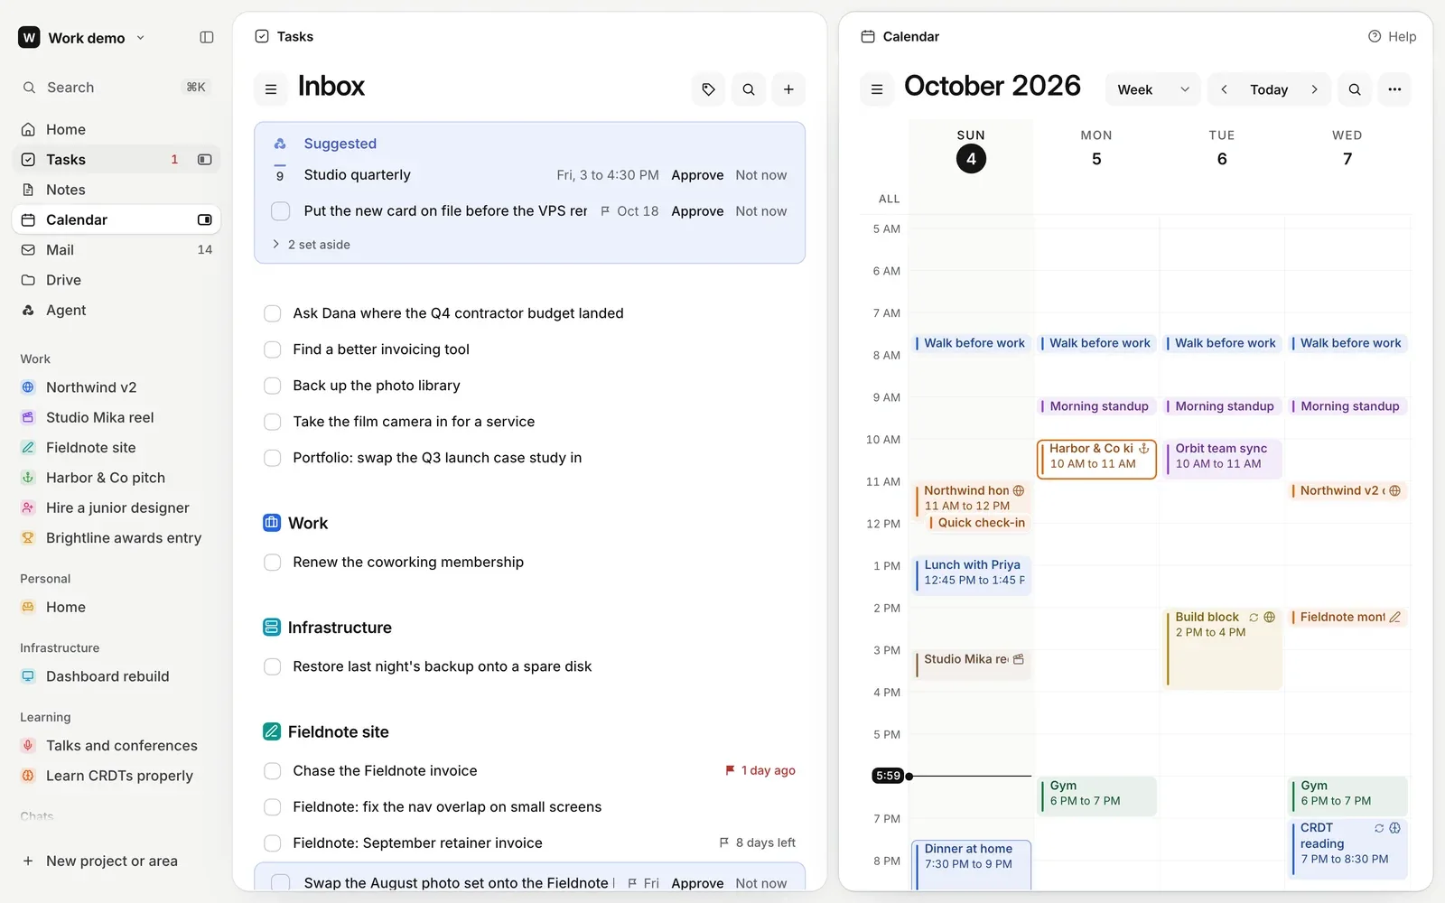Screen dimensions: 1445x903
Task: Click the Inbox search magnifier icon
Action: click(749, 89)
